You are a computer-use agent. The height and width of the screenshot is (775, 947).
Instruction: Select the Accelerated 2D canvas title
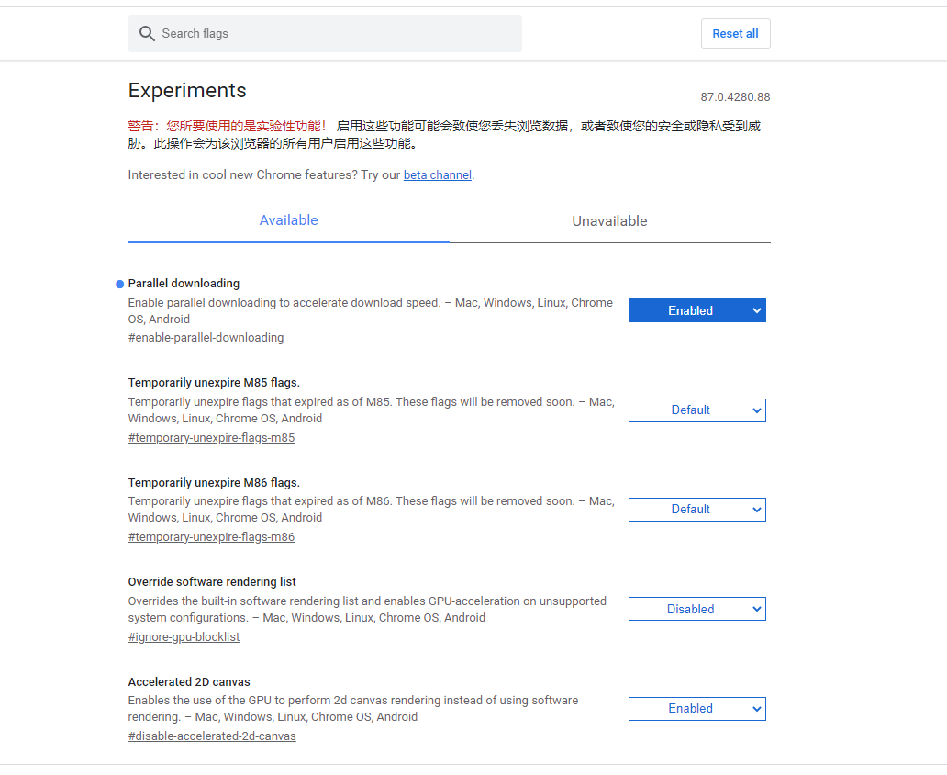189,682
